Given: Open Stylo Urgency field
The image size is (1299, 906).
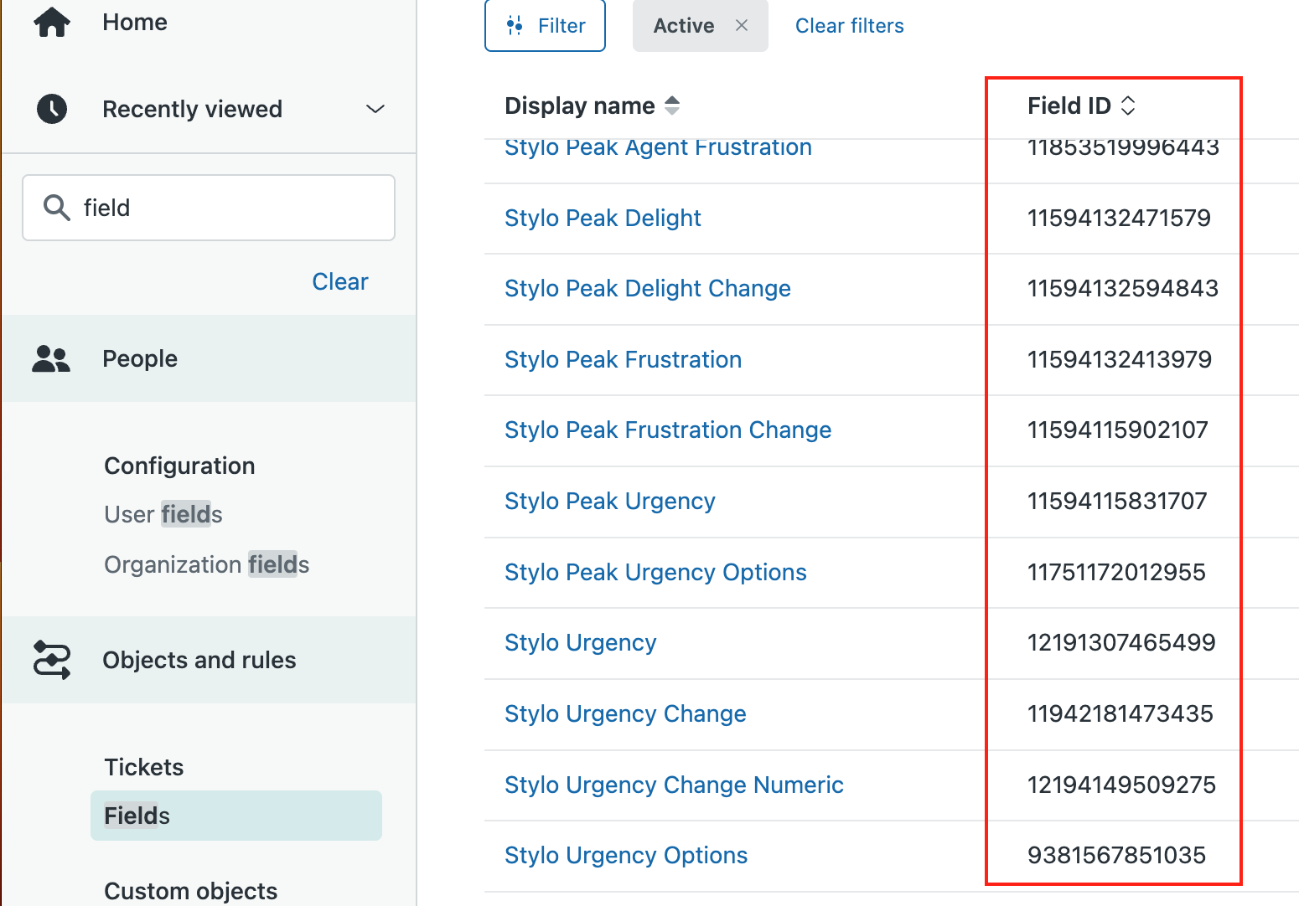Looking at the screenshot, I should (580, 642).
